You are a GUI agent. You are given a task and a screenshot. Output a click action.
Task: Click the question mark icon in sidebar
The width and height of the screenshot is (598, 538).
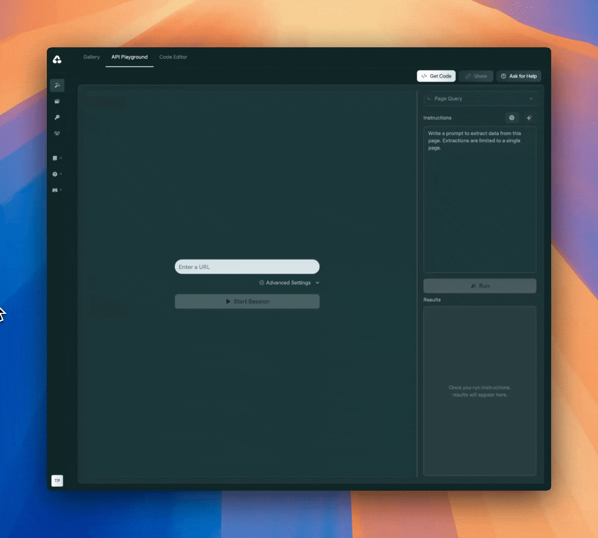tap(56, 174)
